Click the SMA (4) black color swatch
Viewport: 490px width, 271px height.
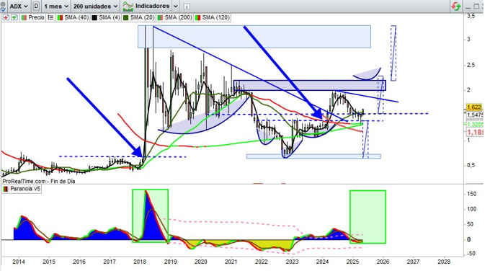94,18
